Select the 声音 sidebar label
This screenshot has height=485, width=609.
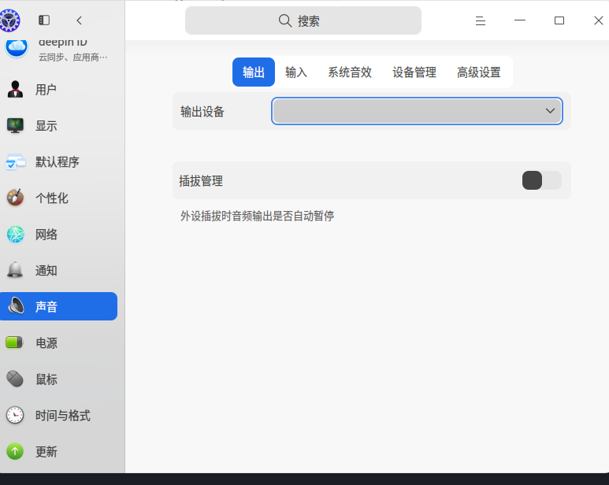click(46, 306)
